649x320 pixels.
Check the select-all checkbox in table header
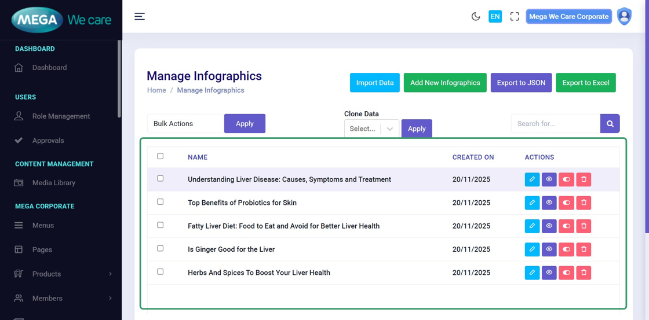pos(161,156)
